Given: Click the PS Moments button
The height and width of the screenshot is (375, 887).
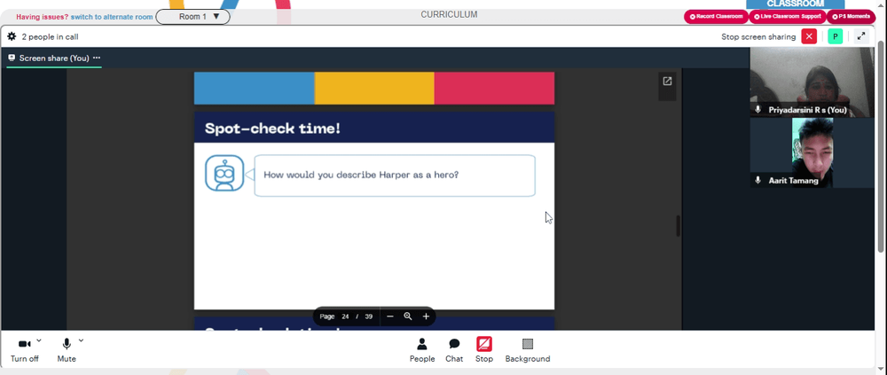Looking at the screenshot, I should [x=851, y=17].
